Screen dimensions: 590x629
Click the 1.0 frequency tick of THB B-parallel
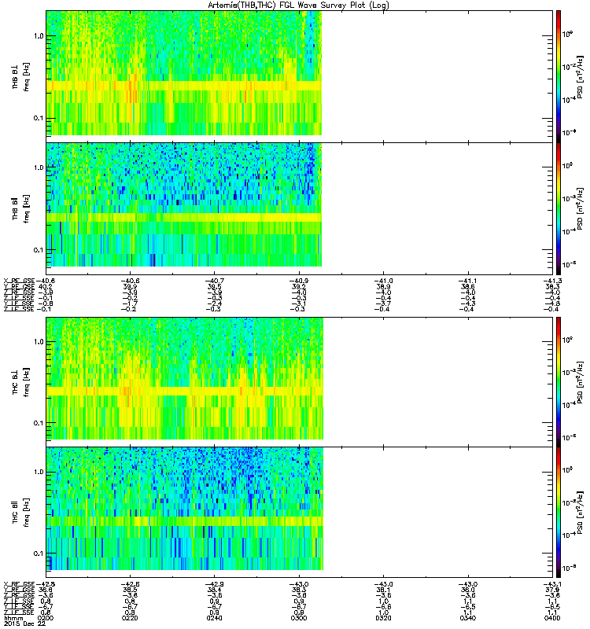(39, 167)
